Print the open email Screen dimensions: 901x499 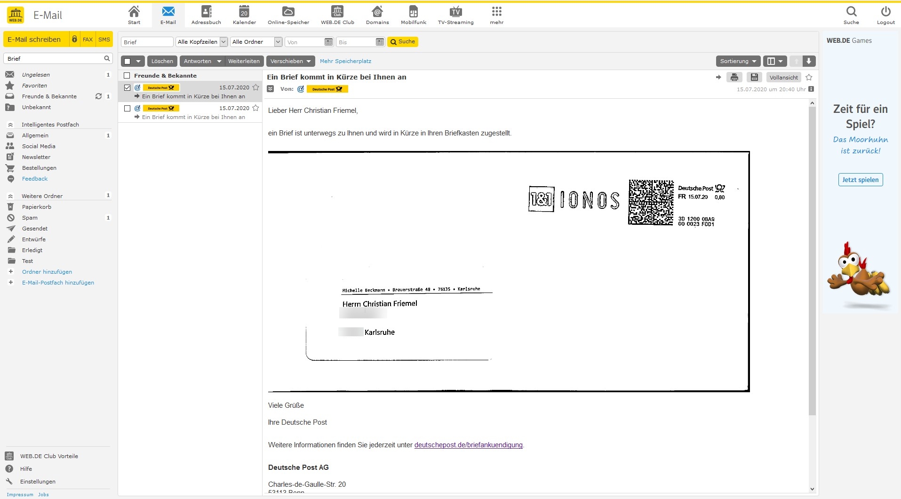click(734, 77)
